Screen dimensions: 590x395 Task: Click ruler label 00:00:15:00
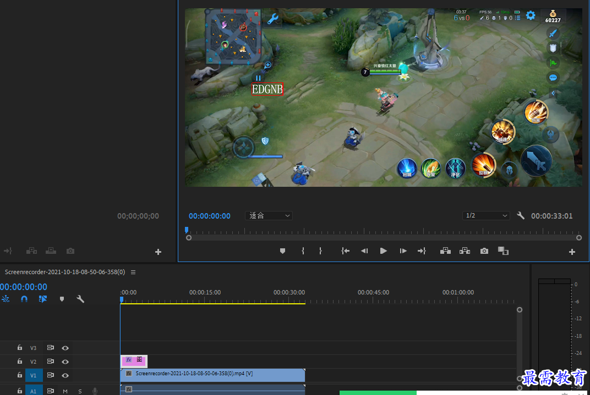coord(205,292)
